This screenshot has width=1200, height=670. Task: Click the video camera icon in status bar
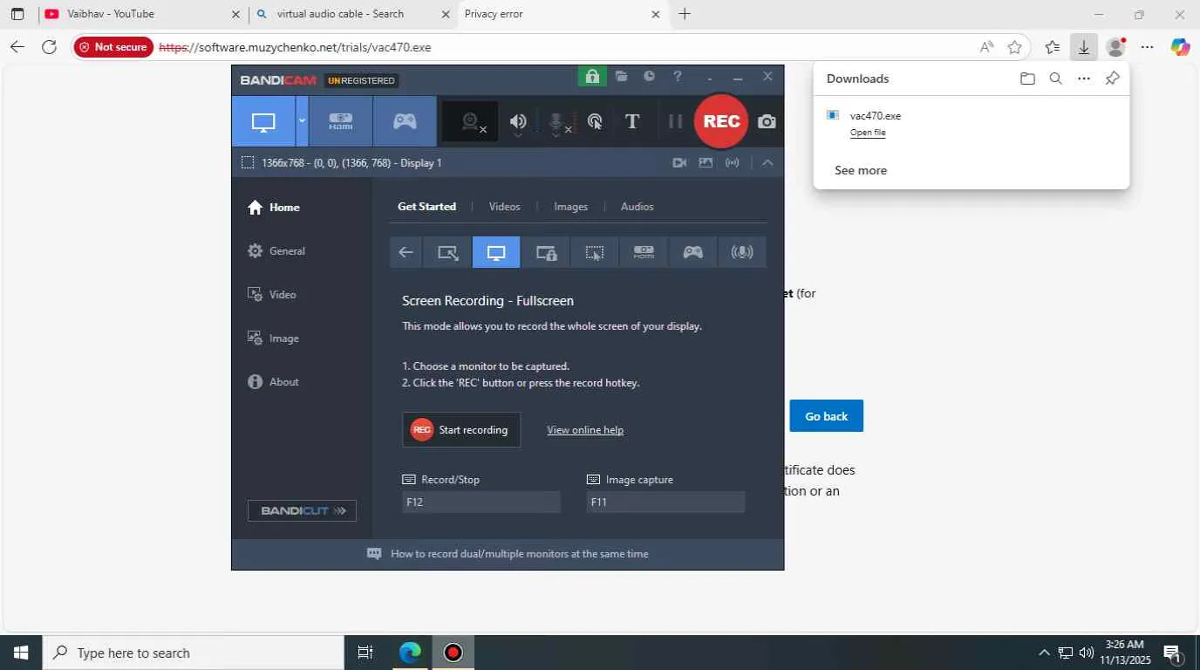[x=679, y=162]
